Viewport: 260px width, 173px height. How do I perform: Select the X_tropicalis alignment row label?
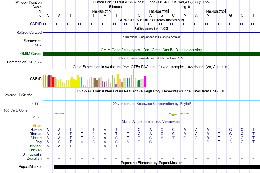pos(32,154)
